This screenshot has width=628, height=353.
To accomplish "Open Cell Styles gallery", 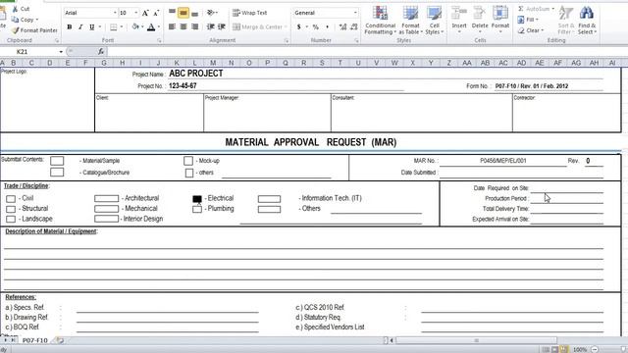I will 434,20.
